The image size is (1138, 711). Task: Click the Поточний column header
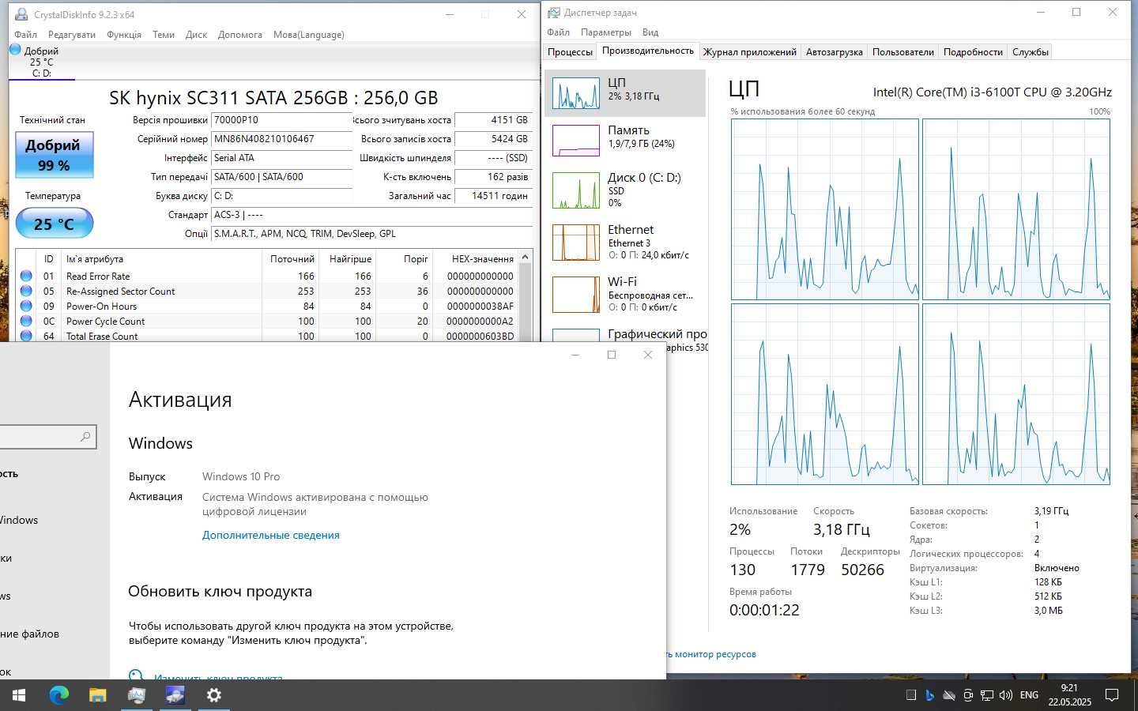point(291,259)
